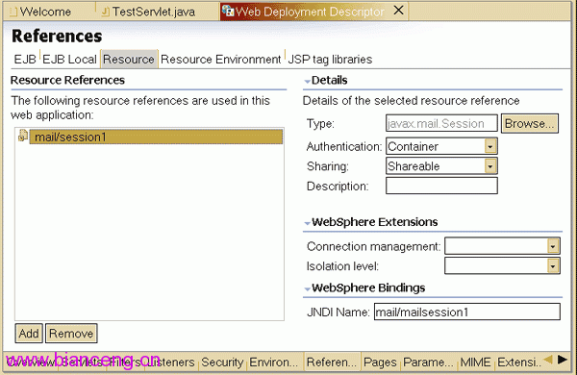Viewport: 577px width, 375px height.
Task: Show more bottom tabs with right arrow
Action: pyautogui.click(x=562, y=360)
